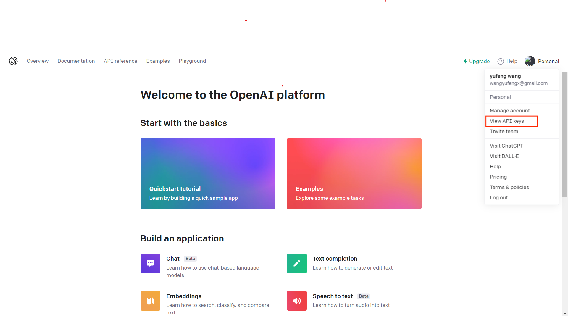Open API reference in top navigation
The image size is (568, 316).
(x=120, y=61)
